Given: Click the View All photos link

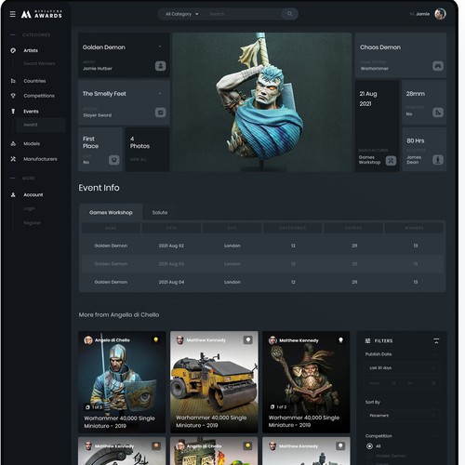Looking at the screenshot, I should pyautogui.click(x=139, y=159).
